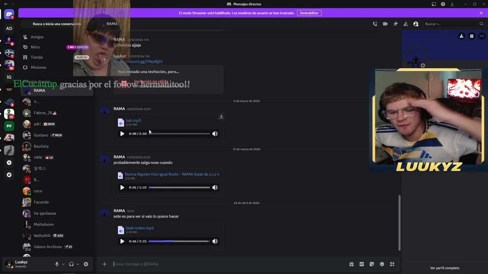Toggle microphone mute in user panel

57,264
